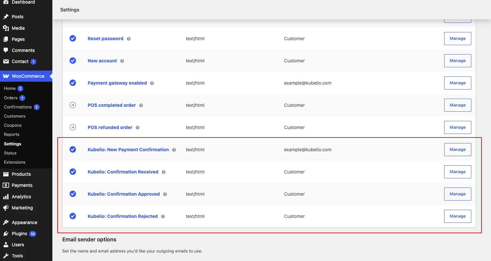Select Settings in WooCommerce submenu
The image size is (491, 261).
pos(12,144)
